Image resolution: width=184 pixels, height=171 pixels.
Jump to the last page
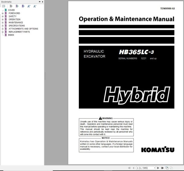click(x=162, y=168)
